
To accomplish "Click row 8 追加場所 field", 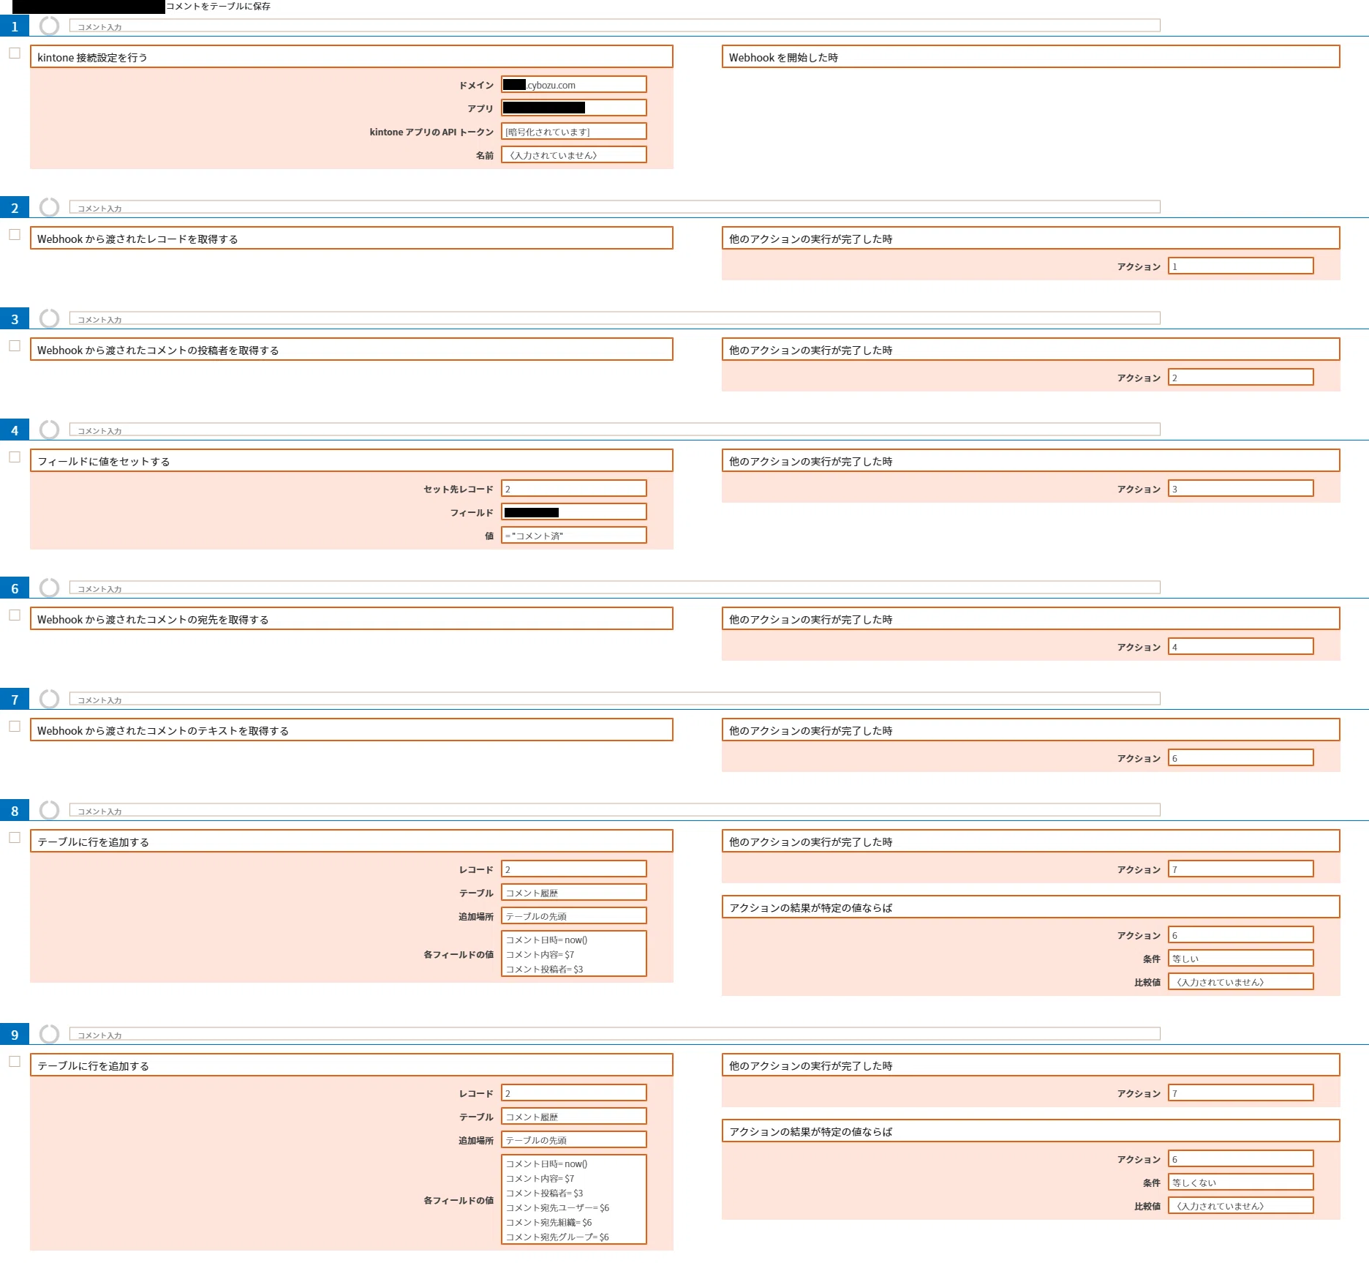I will 574,916.
